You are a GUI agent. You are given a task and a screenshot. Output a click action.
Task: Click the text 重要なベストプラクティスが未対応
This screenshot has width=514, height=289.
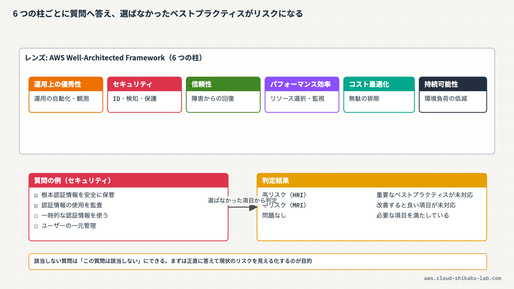425,195
